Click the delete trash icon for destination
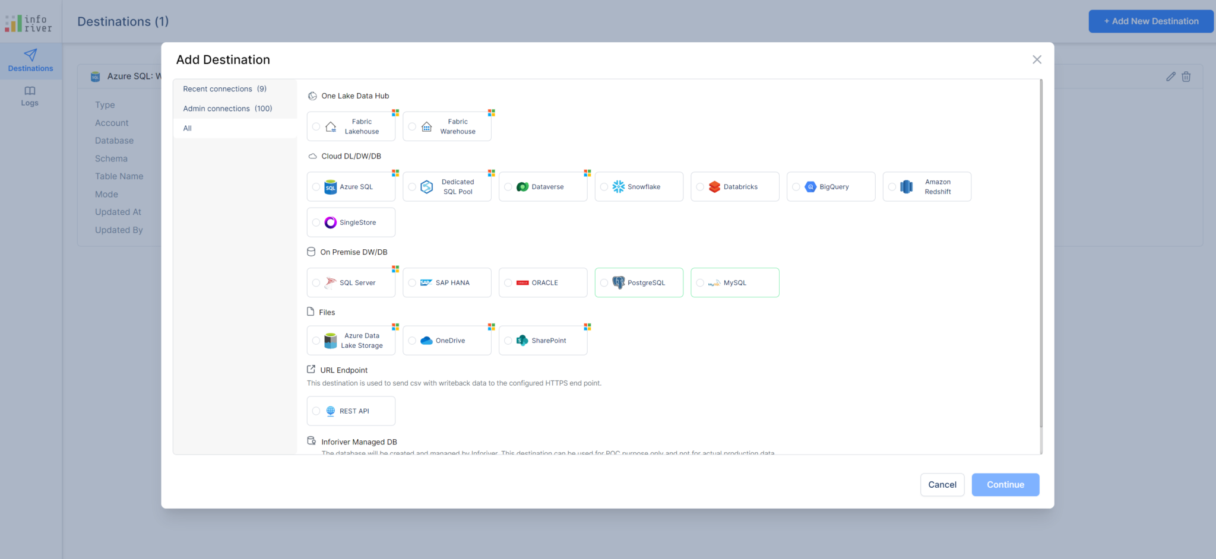 [x=1186, y=77]
